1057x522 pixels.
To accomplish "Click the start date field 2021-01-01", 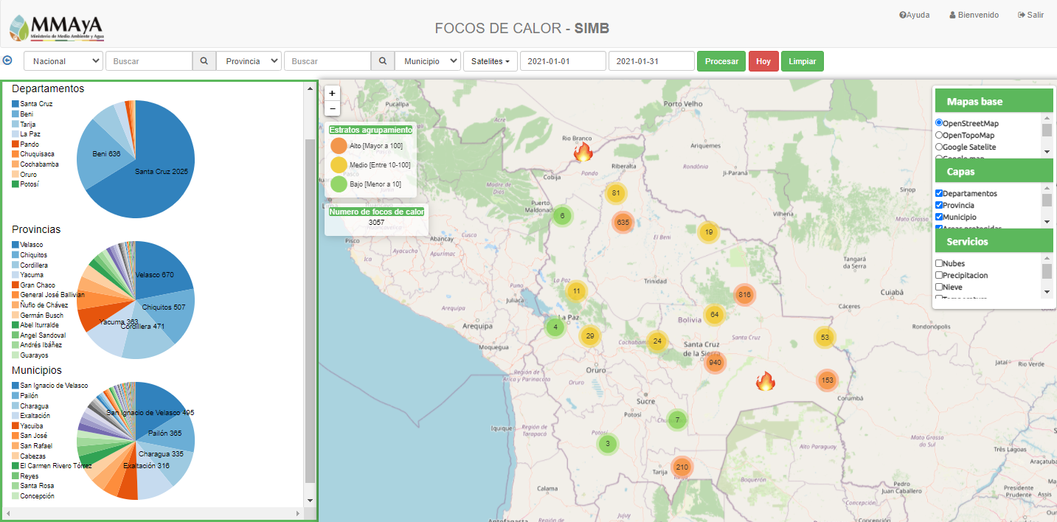I will (x=563, y=61).
